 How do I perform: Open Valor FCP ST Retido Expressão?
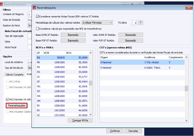(x=131, y=41)
